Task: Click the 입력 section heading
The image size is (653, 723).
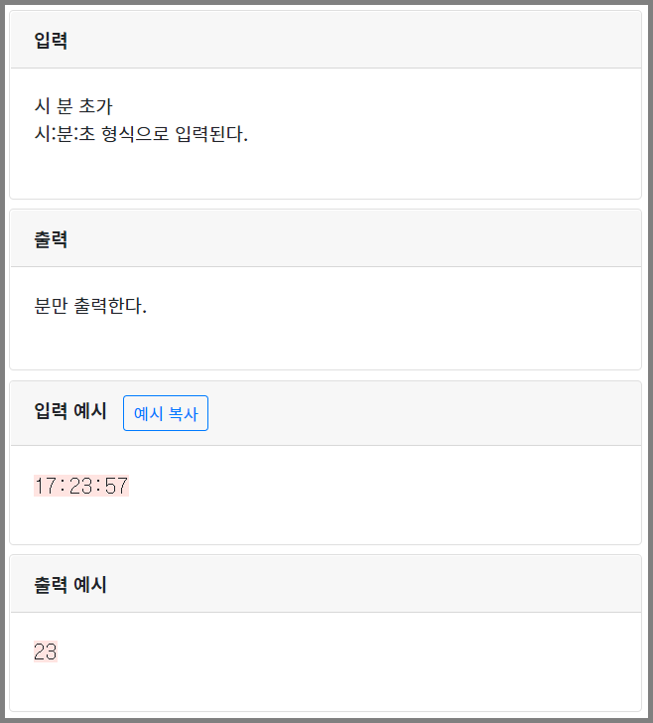Action: (x=51, y=40)
